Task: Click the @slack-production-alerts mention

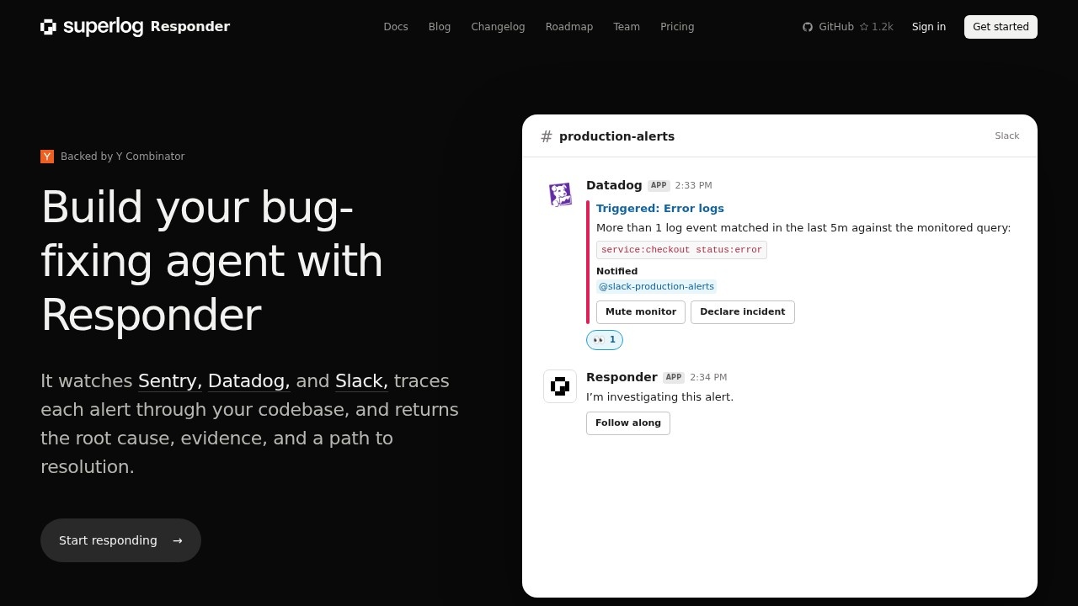Action: [x=656, y=287]
